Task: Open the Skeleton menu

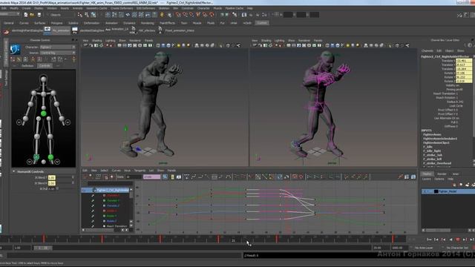Action: 164,8
